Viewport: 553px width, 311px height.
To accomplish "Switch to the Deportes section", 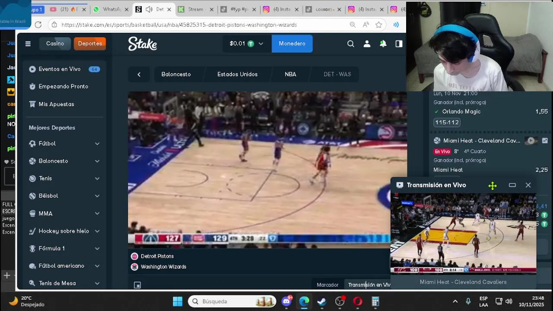I will coord(90,44).
